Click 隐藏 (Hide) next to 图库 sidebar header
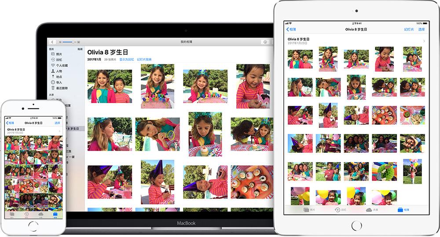440x237 pixels. point(80,49)
